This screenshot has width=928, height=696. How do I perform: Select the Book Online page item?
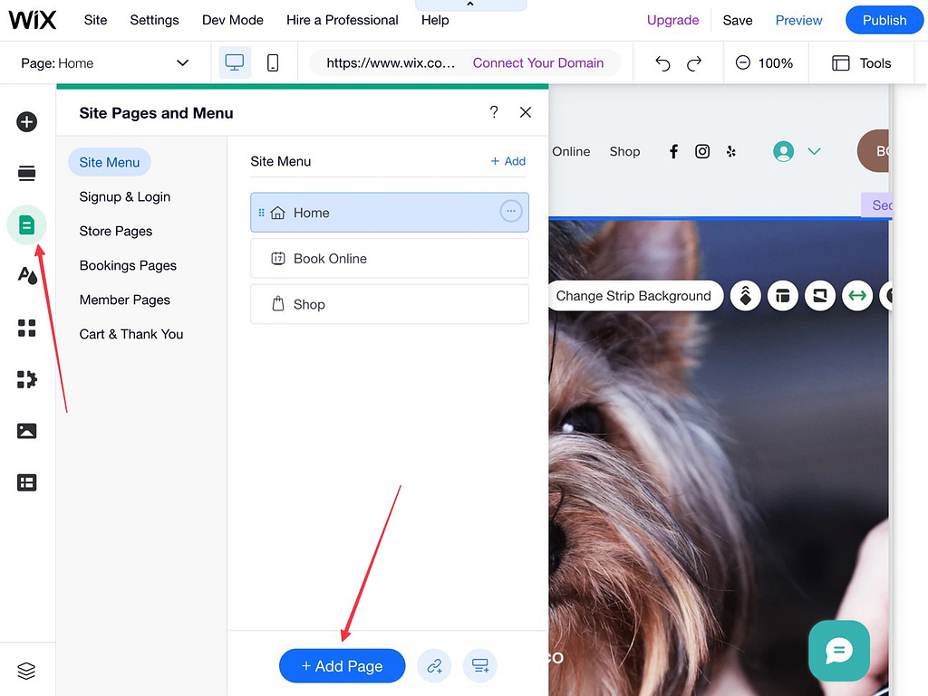390,258
